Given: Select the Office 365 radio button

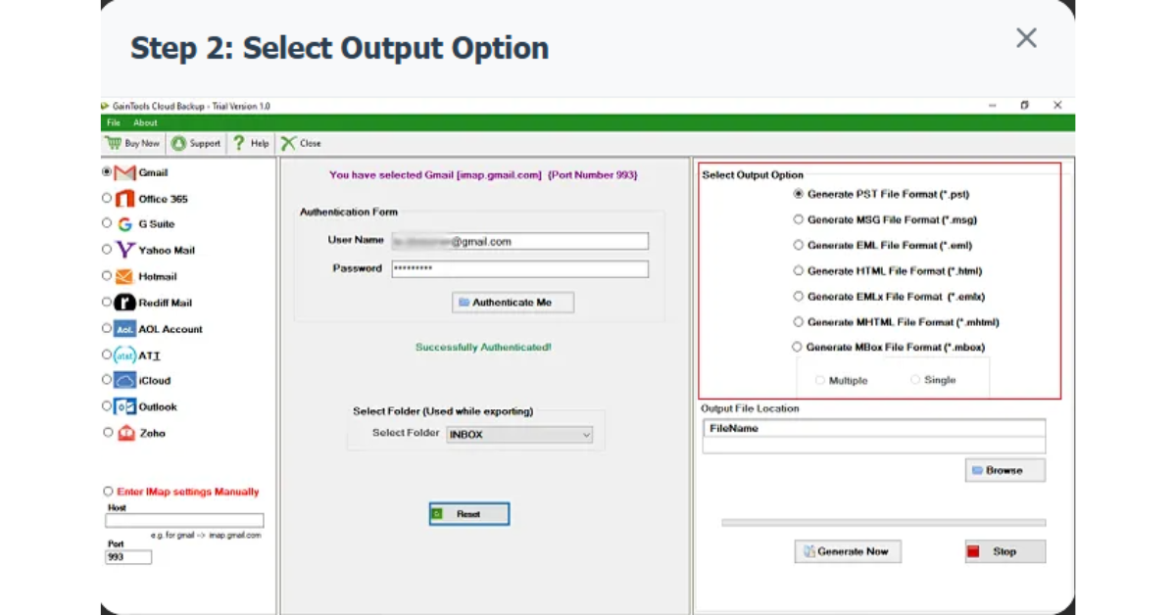Looking at the screenshot, I should click(x=107, y=197).
